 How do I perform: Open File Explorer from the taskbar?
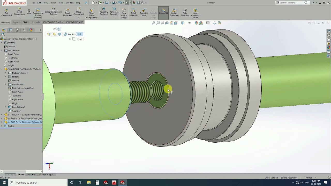click(x=89, y=183)
